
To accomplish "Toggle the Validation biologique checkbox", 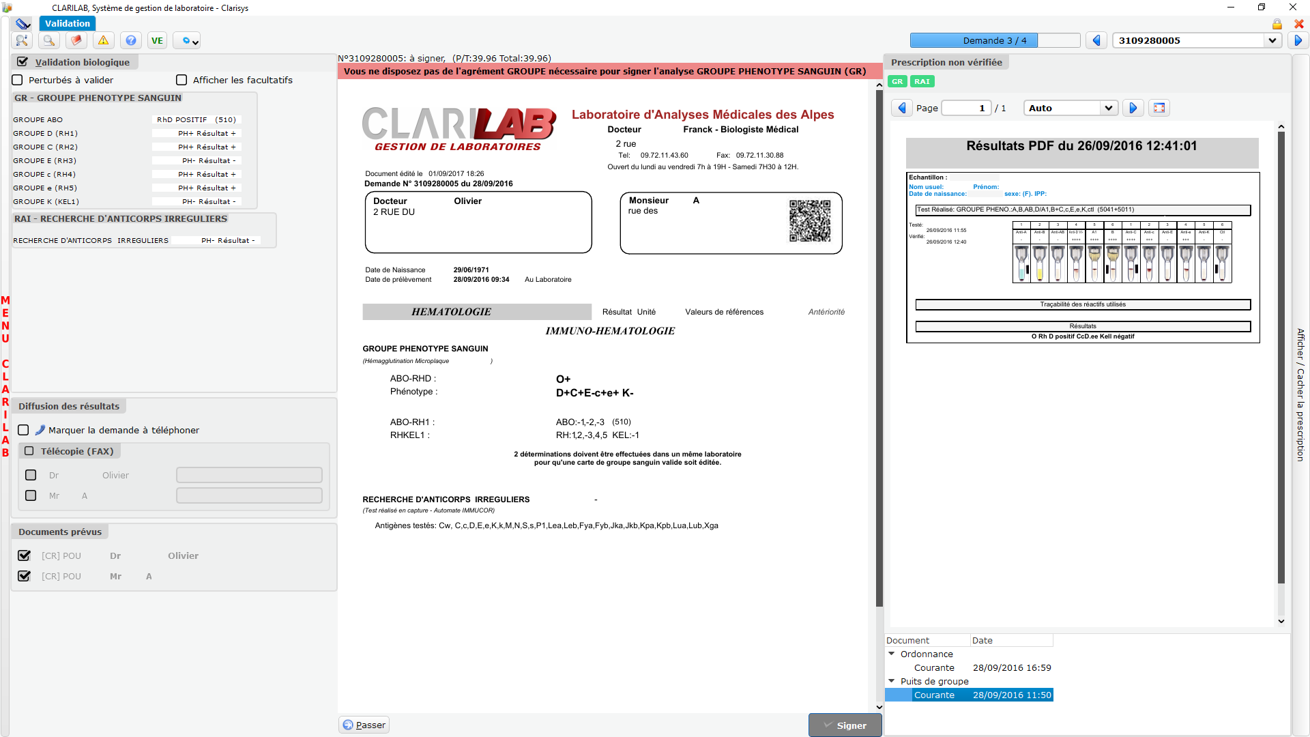I will 23,62.
